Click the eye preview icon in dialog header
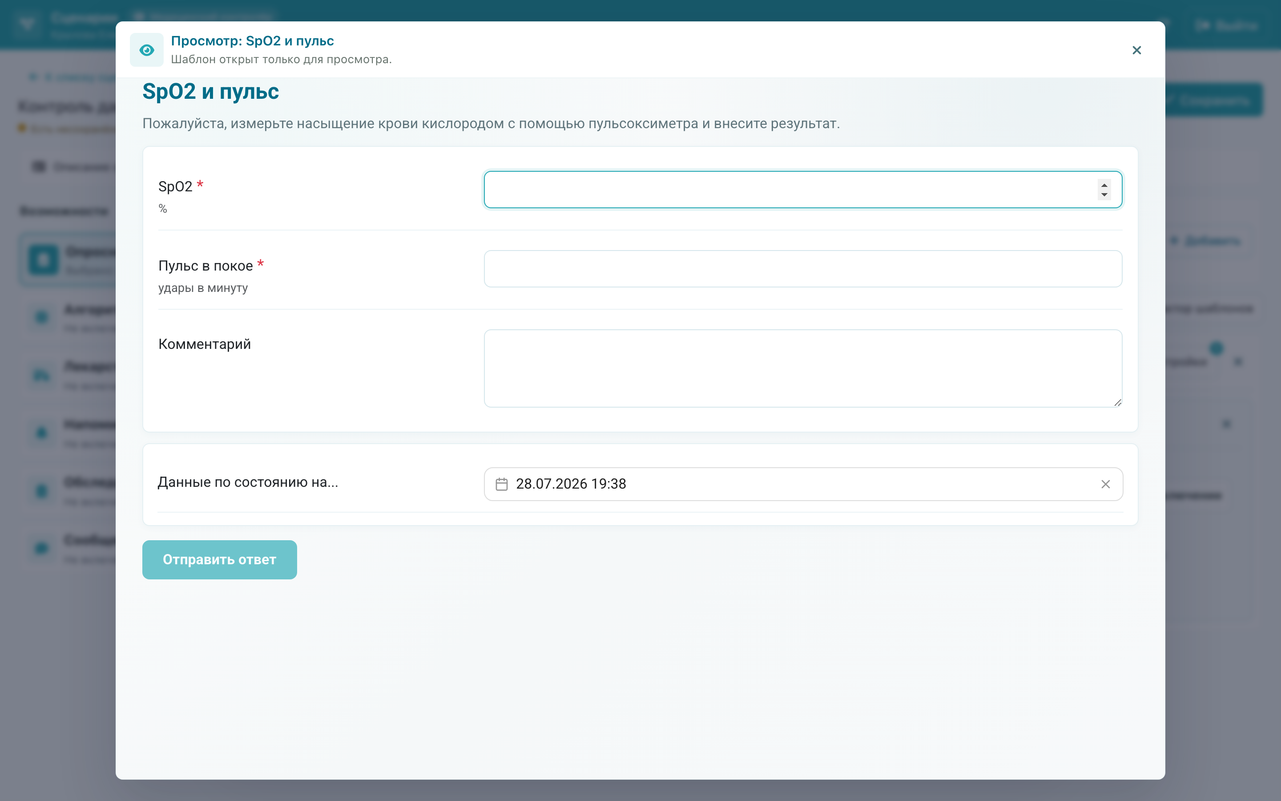 [147, 50]
